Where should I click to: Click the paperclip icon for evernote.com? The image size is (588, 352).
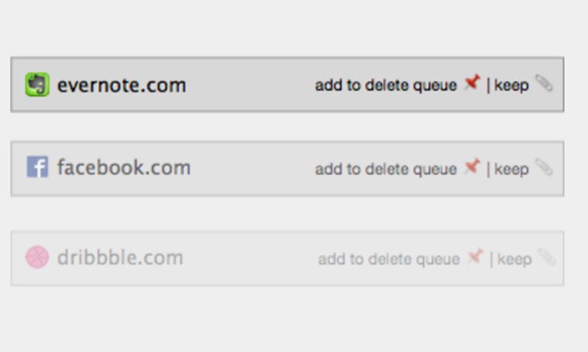coord(543,83)
